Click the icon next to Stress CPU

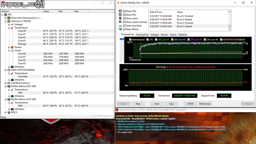120,11
